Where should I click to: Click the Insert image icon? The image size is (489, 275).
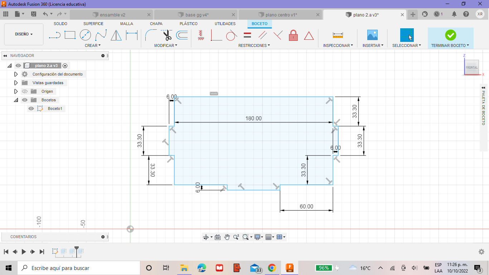(373, 35)
